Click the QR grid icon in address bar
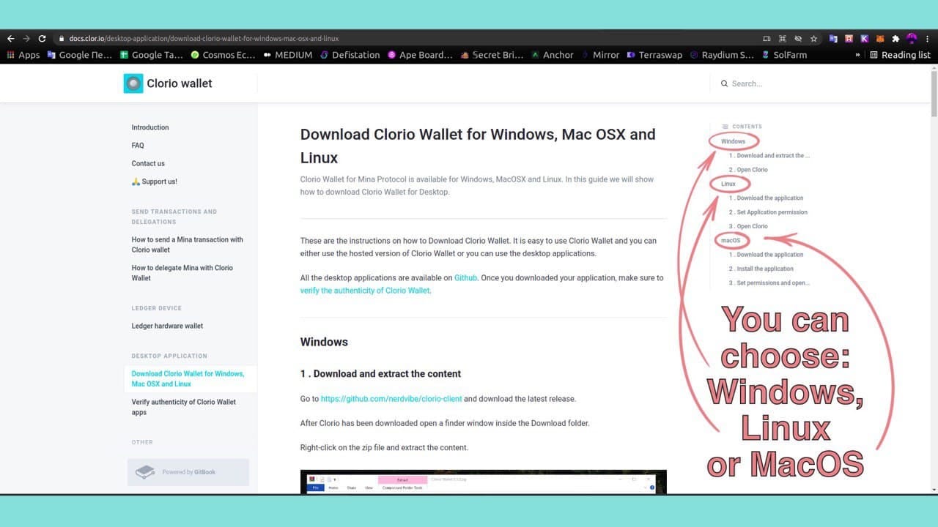Screen dimensions: 938x527 [x=783, y=39]
